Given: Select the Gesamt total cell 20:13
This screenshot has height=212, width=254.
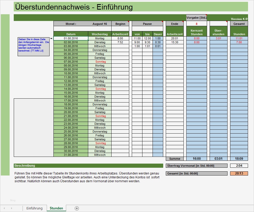Looking at the screenshot, I should (x=239, y=173).
